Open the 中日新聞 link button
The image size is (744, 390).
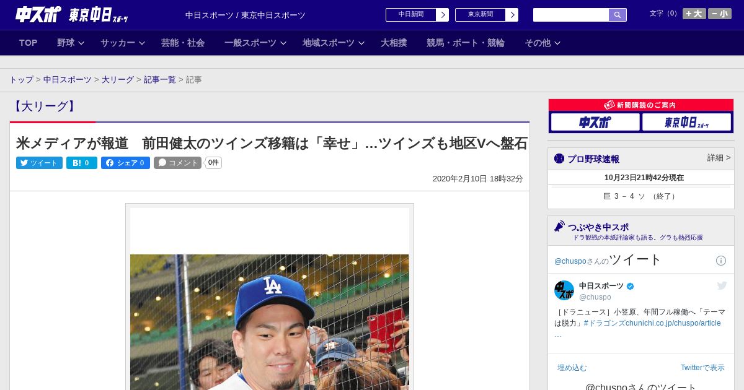click(417, 15)
